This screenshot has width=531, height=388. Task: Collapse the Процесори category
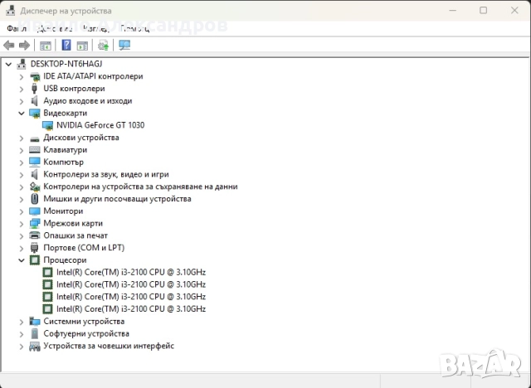point(22,260)
